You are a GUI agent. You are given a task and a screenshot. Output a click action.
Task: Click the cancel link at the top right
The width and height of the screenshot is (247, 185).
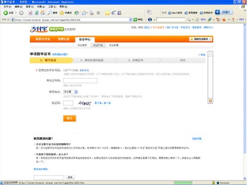click(x=202, y=55)
